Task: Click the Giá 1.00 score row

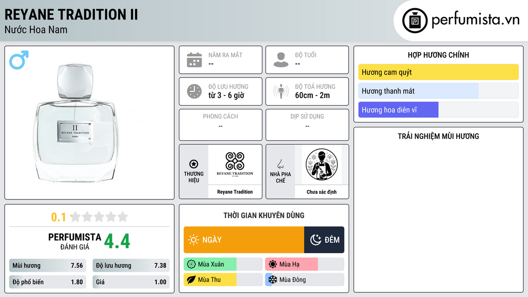Action: (131, 282)
